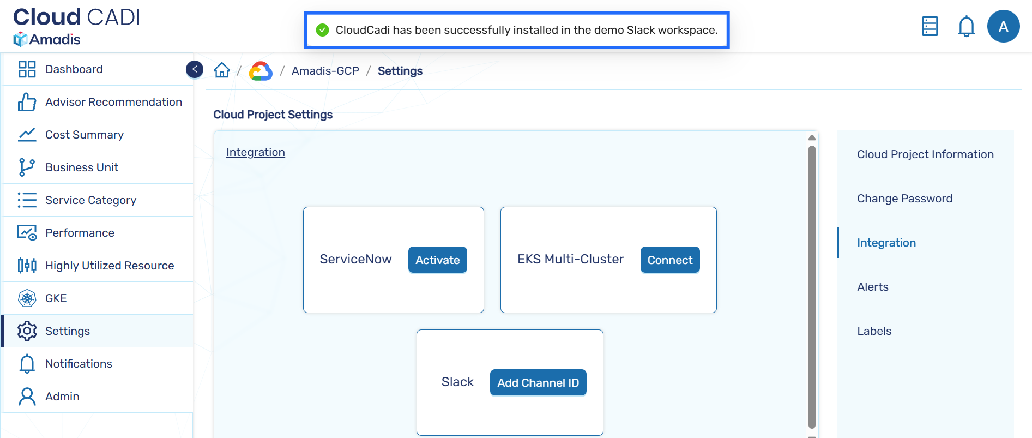Open the notification bell in header

coord(966,26)
